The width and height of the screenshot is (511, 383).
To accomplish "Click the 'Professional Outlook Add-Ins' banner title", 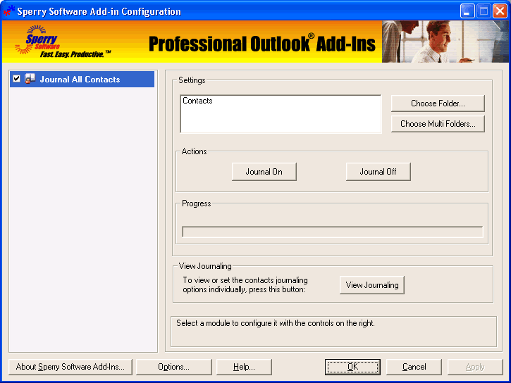I will click(262, 44).
